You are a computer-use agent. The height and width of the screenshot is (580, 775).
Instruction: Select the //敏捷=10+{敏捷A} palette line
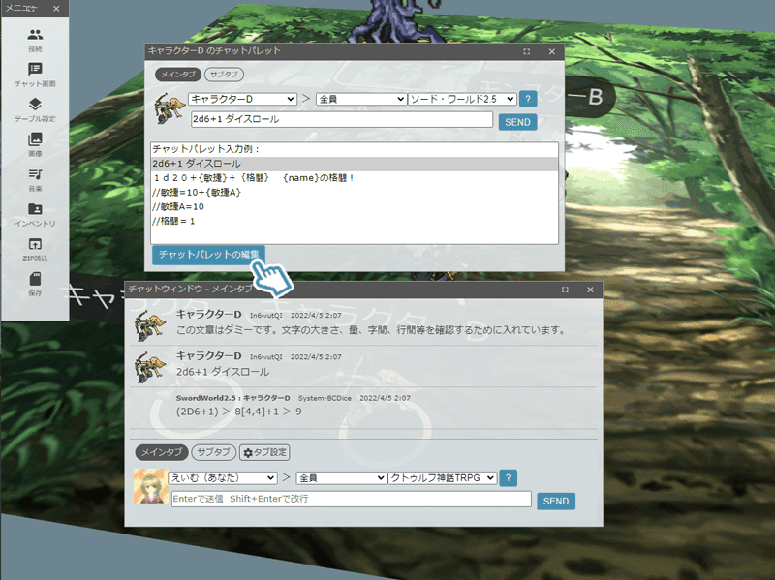pyautogui.click(x=355, y=192)
